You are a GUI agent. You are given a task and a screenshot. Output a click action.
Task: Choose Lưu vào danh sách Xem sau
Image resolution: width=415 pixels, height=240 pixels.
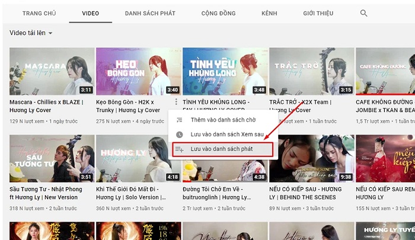[x=223, y=135]
